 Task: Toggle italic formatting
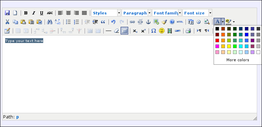click(34, 13)
